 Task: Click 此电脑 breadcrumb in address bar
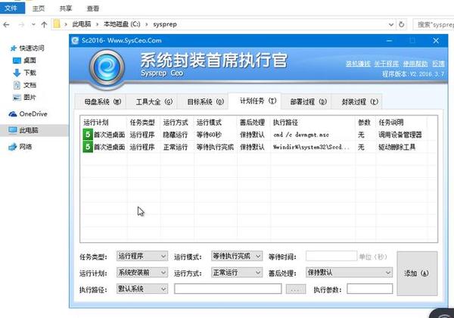82,24
